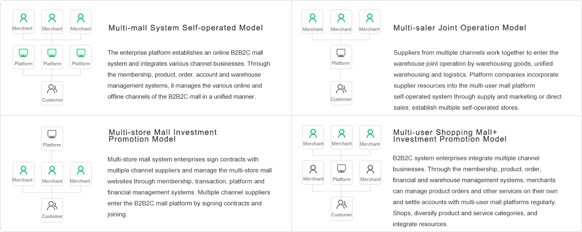The height and width of the screenshot is (232, 582).
Task: Select the Customer icon in Joint Operation diagram
Action: pos(341,93)
